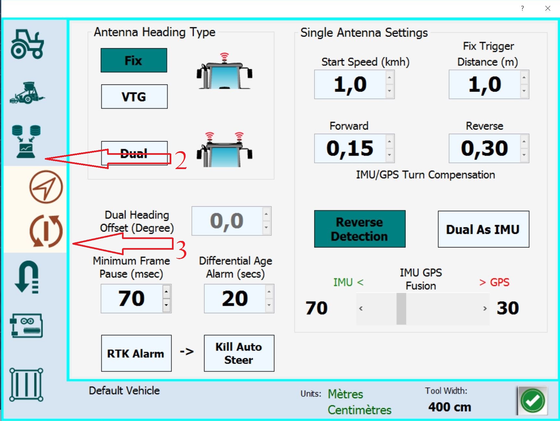Decrease Start Speed value
Screen dimensions: 560x421
[389, 91]
